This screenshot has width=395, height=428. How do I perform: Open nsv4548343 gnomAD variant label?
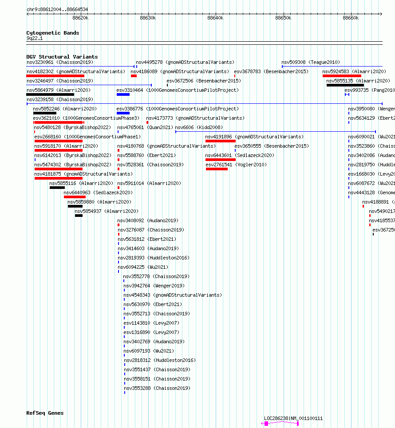pos(173,295)
